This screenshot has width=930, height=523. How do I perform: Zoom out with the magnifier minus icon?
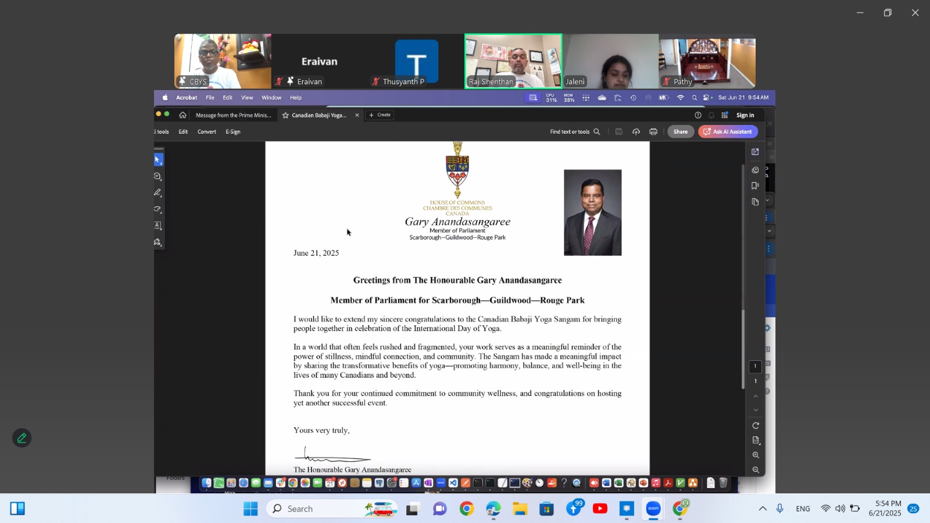coord(756,470)
